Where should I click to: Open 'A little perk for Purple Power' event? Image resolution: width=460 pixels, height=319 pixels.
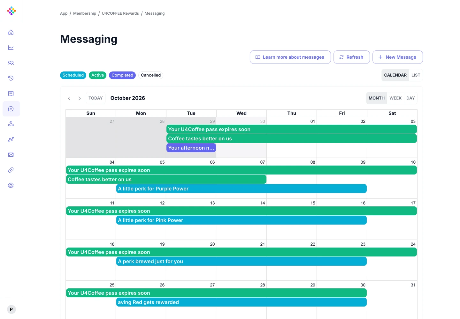(241, 189)
